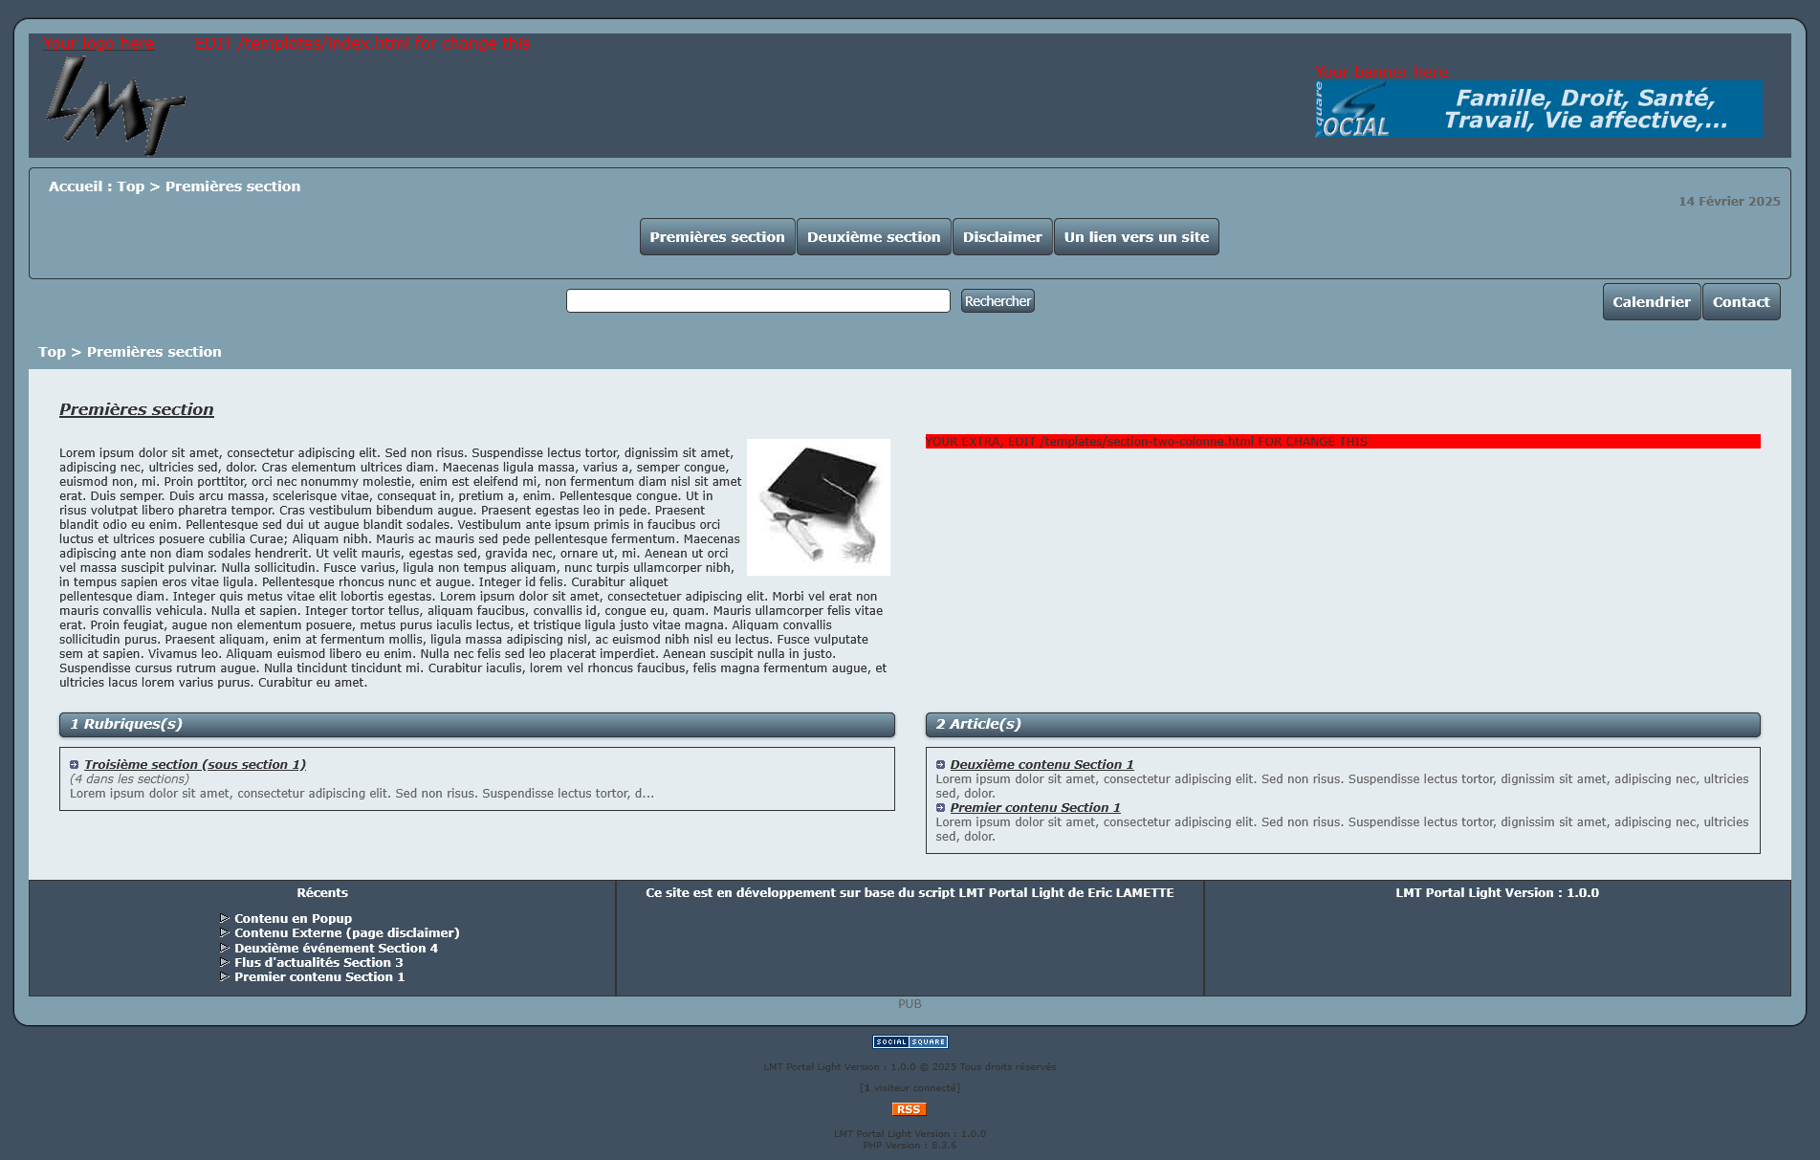Image resolution: width=1820 pixels, height=1160 pixels.
Task: Open the Premières section menu tab
Action: [716, 237]
